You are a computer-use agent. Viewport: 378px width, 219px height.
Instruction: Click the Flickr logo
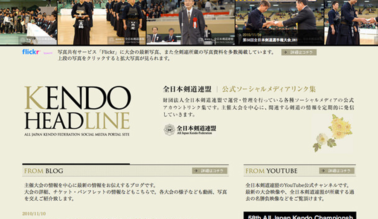[x=31, y=52]
